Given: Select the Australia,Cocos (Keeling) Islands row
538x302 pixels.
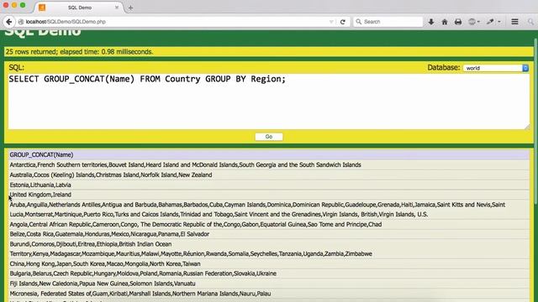Looking at the screenshot, I should (269, 174).
